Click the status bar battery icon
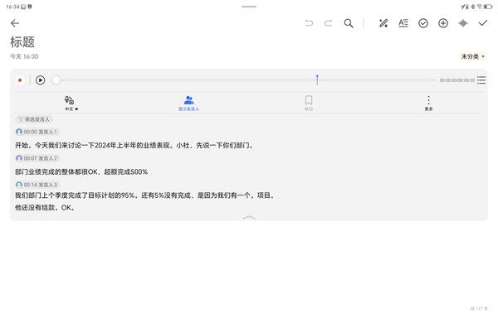Viewport: 498px width, 318px height. 488,7
